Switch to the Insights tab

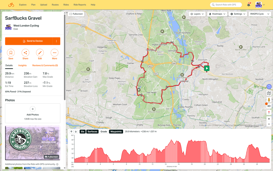22,65
